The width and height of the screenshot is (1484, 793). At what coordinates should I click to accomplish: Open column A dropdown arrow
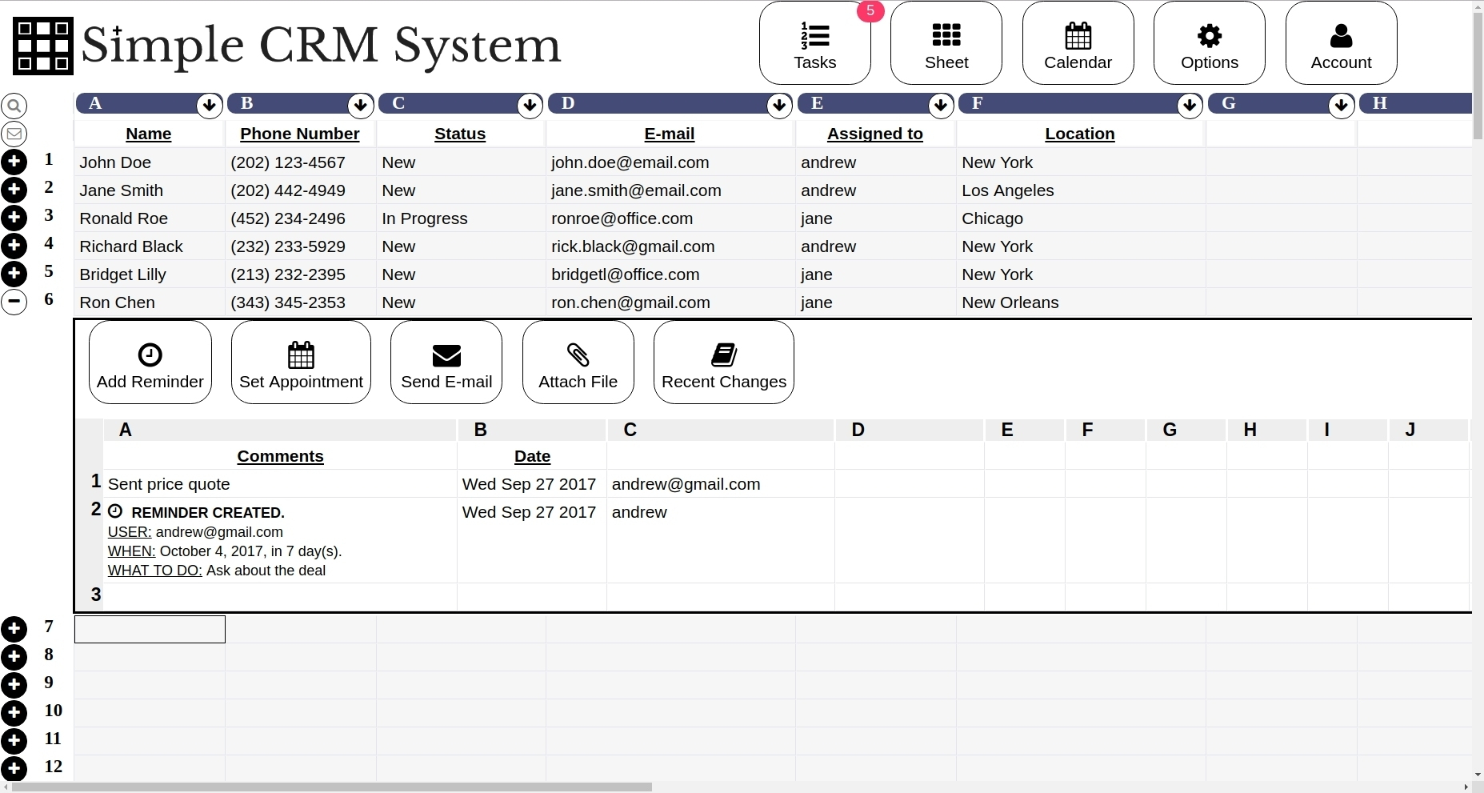pos(210,105)
